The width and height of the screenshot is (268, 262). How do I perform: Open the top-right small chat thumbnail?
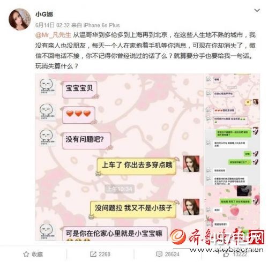coord(232,101)
